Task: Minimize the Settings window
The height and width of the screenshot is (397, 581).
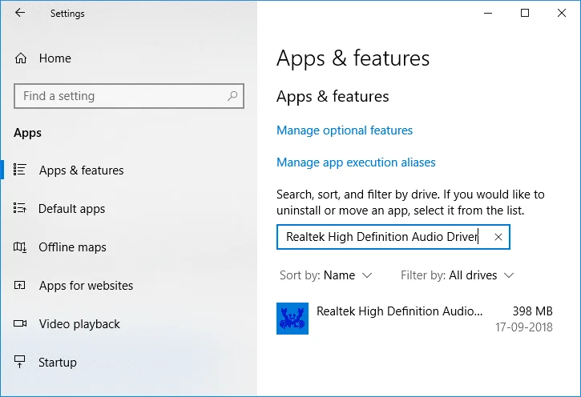Action: click(488, 14)
